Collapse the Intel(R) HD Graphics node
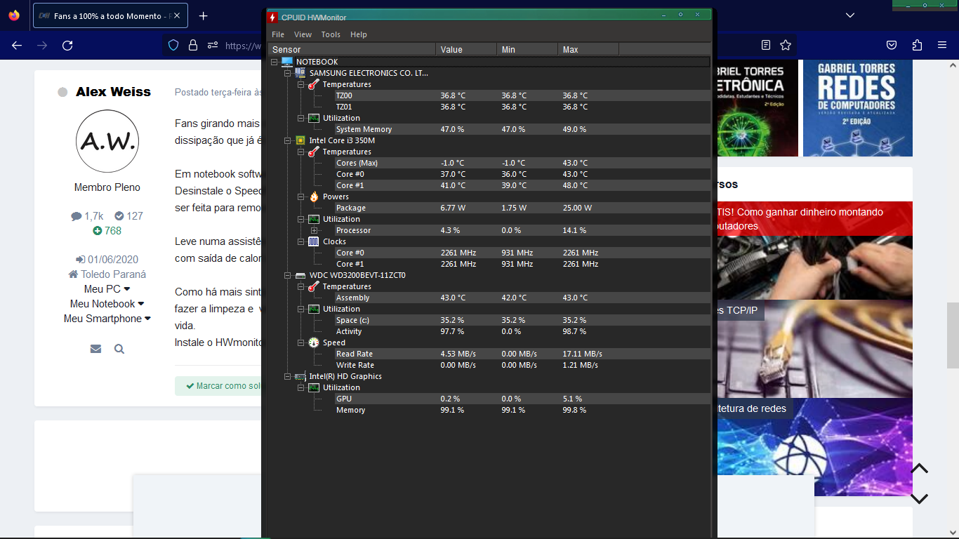This screenshot has height=539, width=959. [x=287, y=376]
